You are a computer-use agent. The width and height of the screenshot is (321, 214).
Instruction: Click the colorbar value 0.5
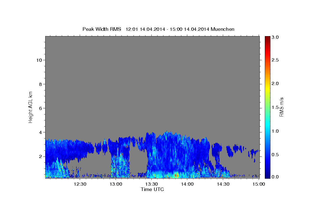click(276, 155)
